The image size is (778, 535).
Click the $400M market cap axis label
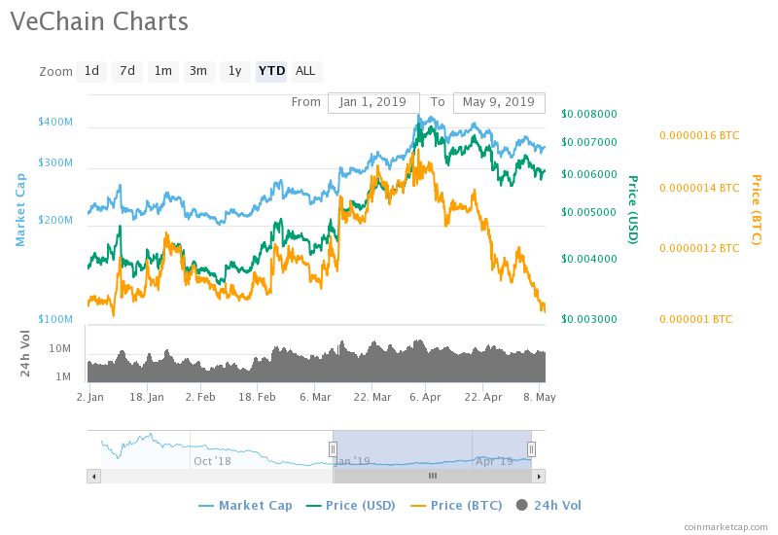55,123
